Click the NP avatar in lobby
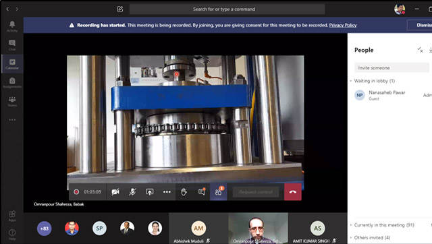Screen dimensions: 432x244 (x=360, y=95)
